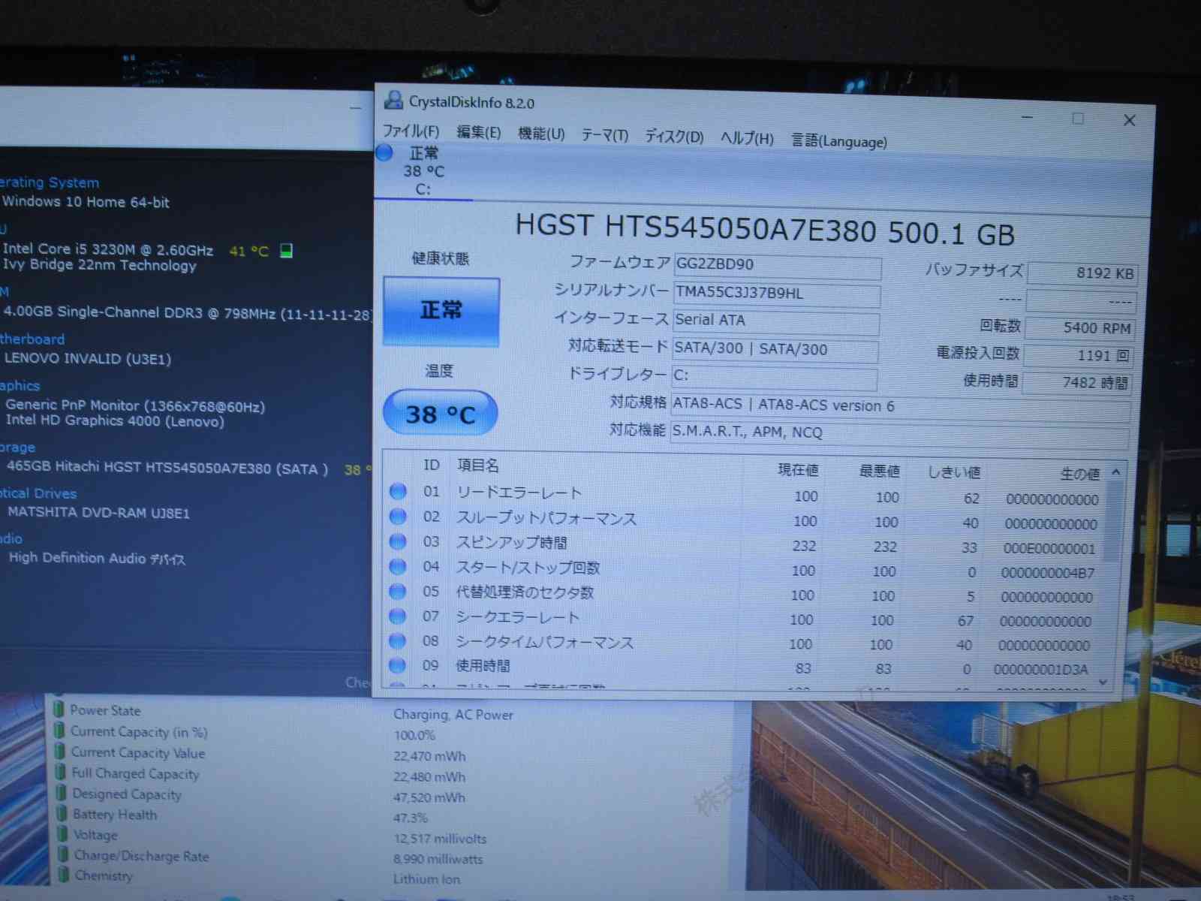This screenshot has width=1201, height=901.
Task: Click the blue status icon for ID 09
Action: coord(397,664)
